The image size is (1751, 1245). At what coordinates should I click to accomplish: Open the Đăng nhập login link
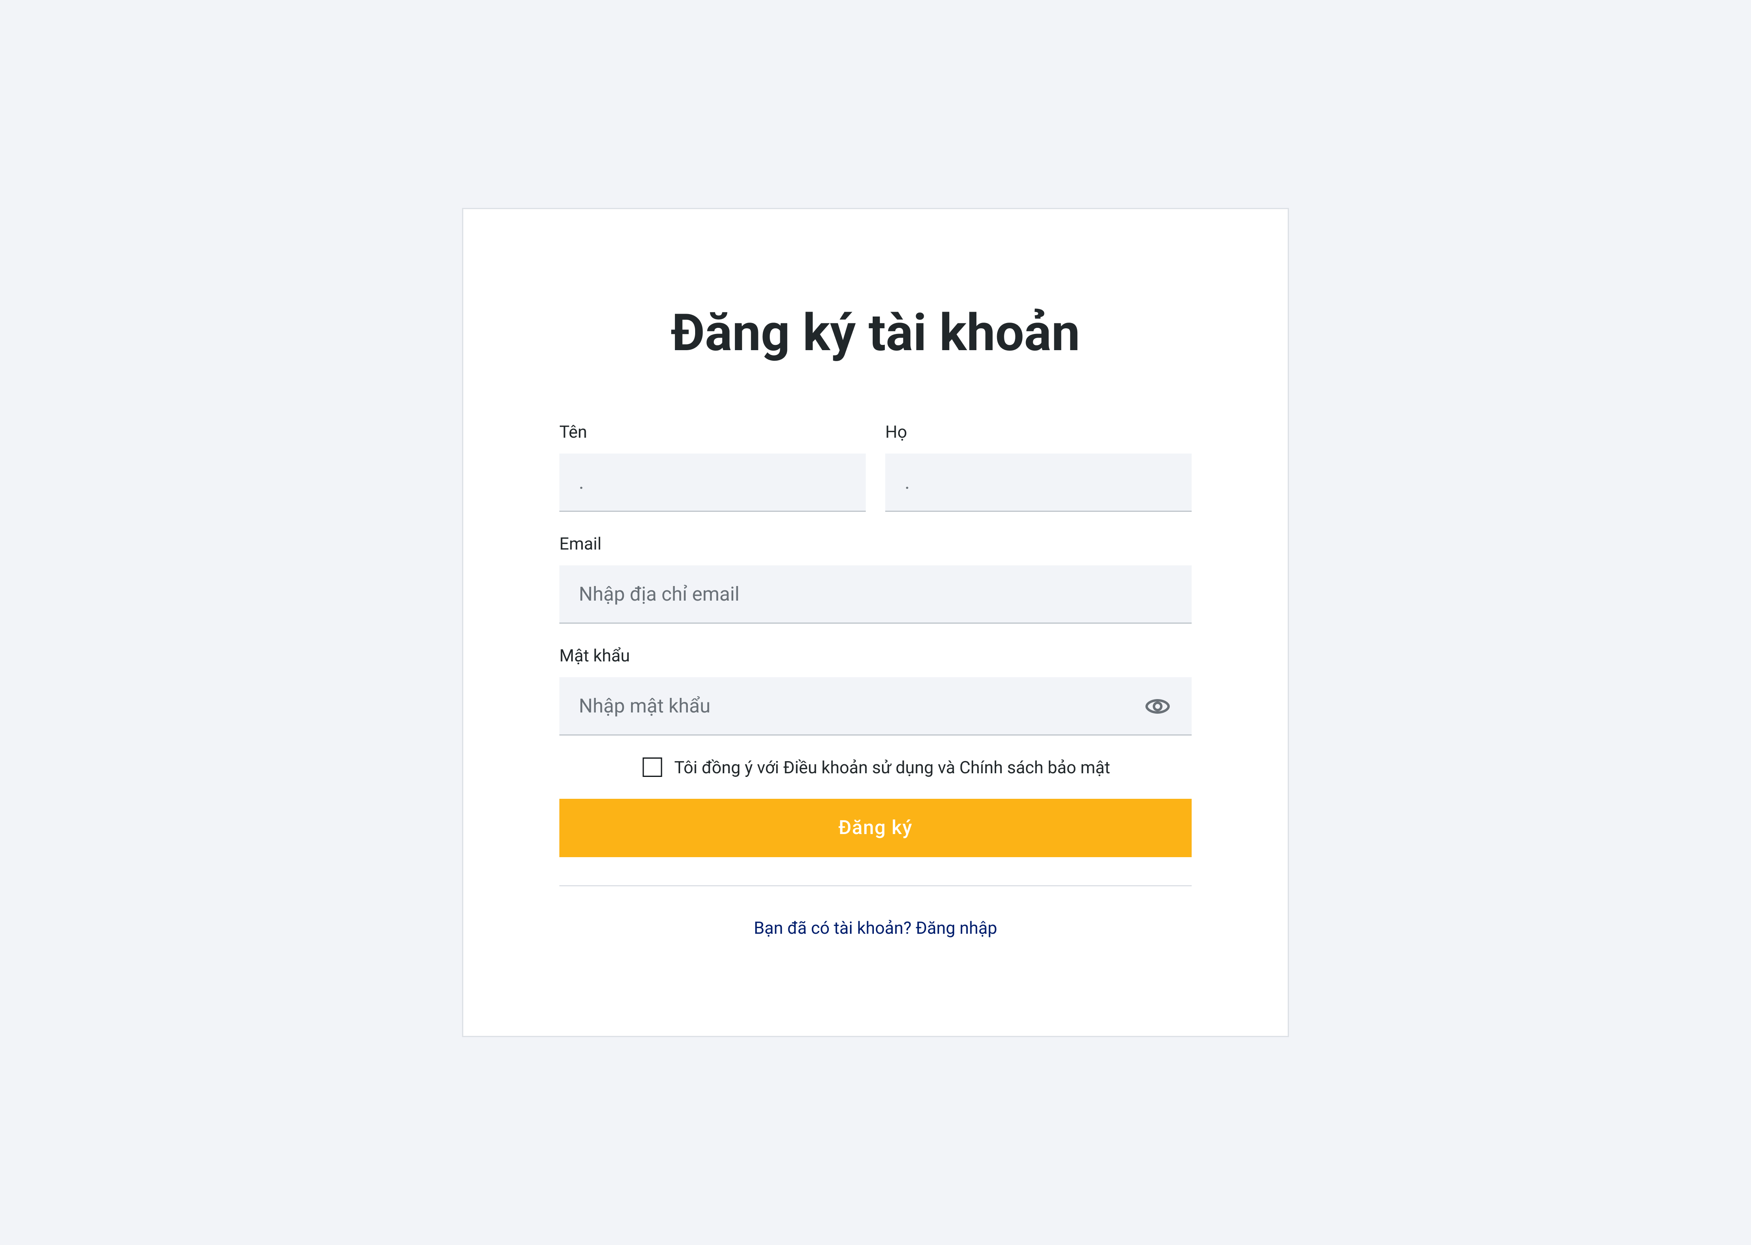tap(956, 928)
